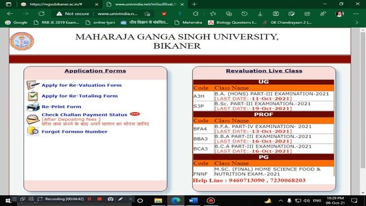
Task: Select M.SC. (FINAL) HOME SCIENCE FOOD row
Action: click(x=264, y=172)
